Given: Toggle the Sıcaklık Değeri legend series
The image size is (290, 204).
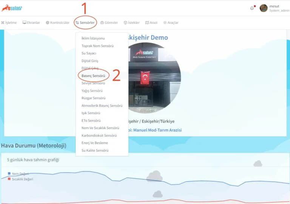Looking at the screenshot, I should click(x=22, y=179).
